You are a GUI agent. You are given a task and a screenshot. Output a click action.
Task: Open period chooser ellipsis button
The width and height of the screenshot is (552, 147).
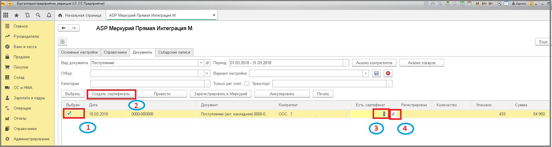[x=346, y=63]
